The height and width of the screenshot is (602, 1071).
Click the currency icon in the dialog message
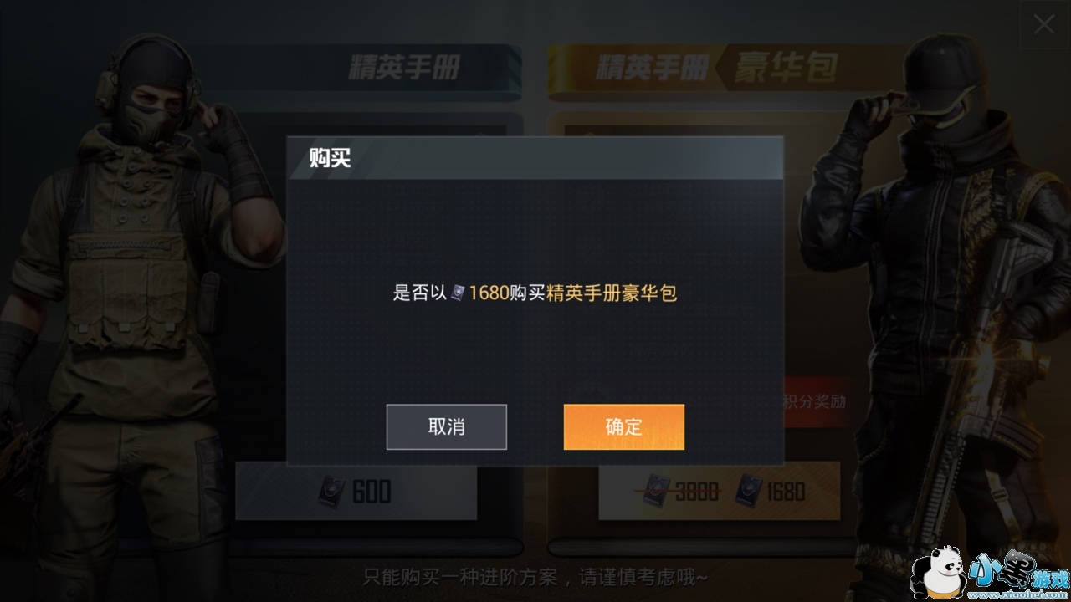[x=458, y=293]
